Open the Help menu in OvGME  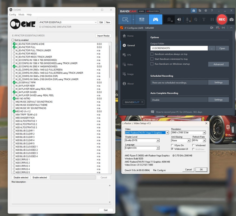click(x=29, y=15)
